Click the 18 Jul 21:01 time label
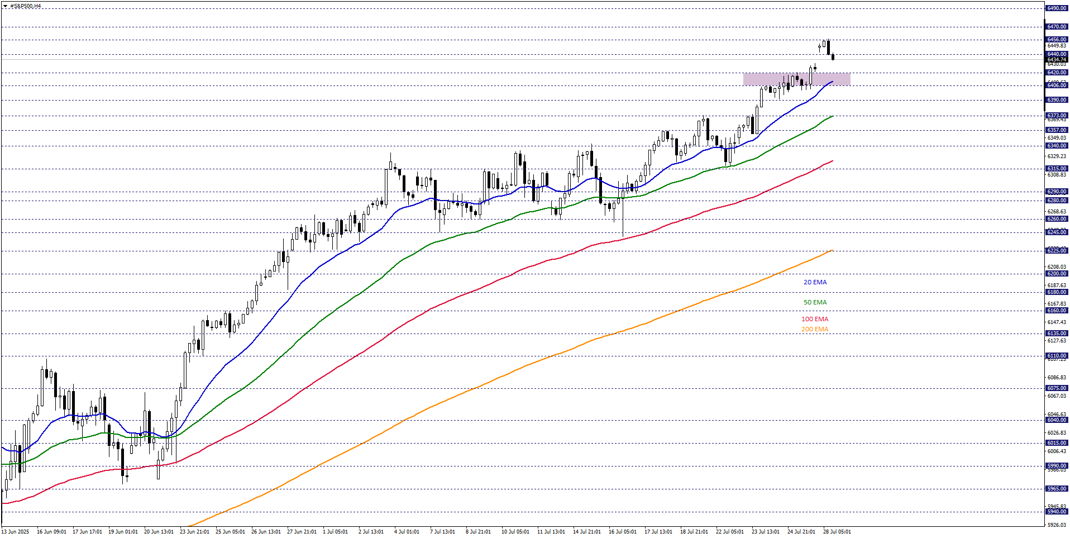 tap(694, 532)
